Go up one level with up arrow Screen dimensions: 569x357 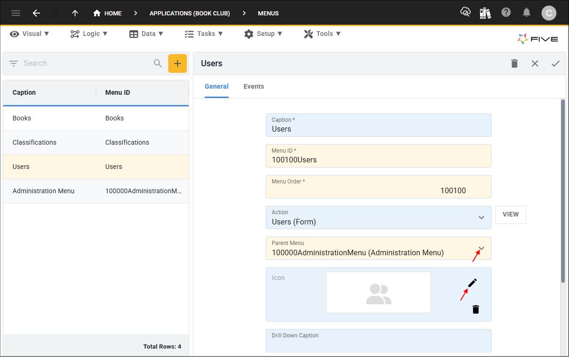75,13
